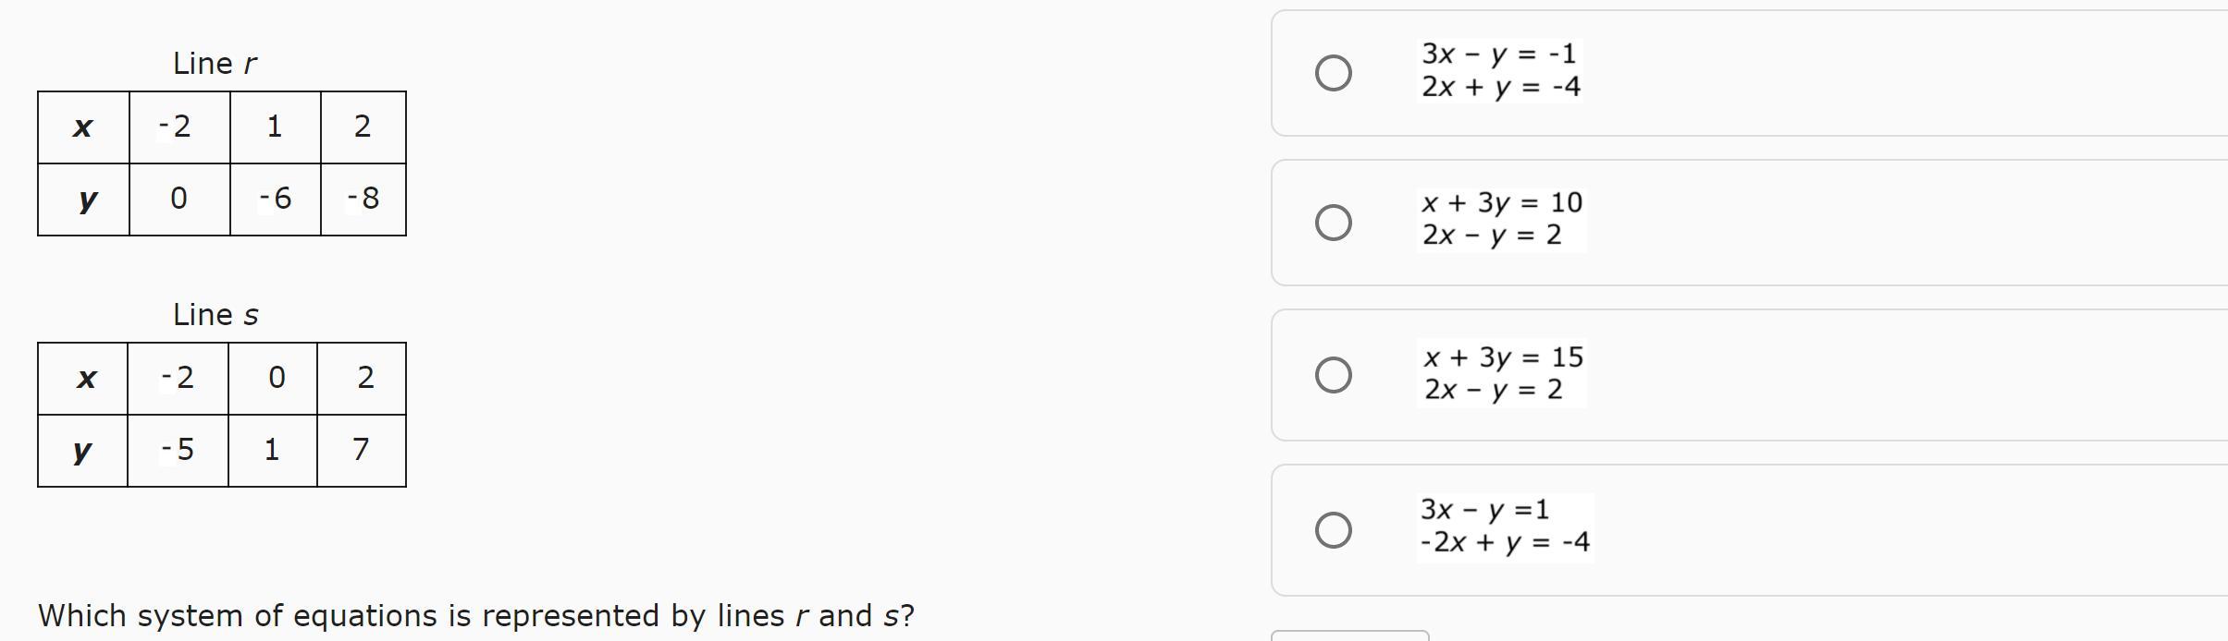Click the y header cell of Line s table

tap(82, 450)
